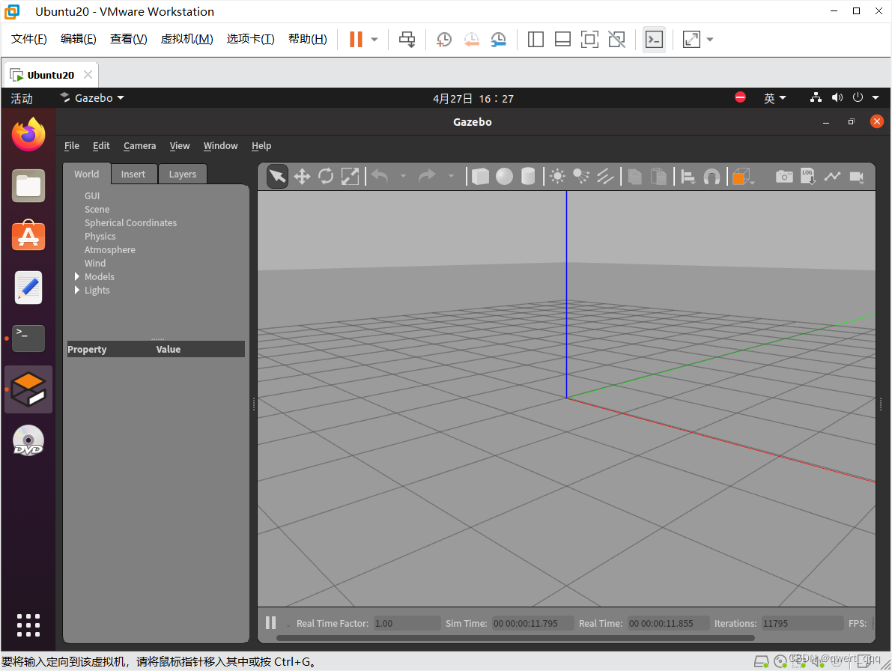Add a directional light
The width and height of the screenshot is (892, 671).
tap(604, 176)
